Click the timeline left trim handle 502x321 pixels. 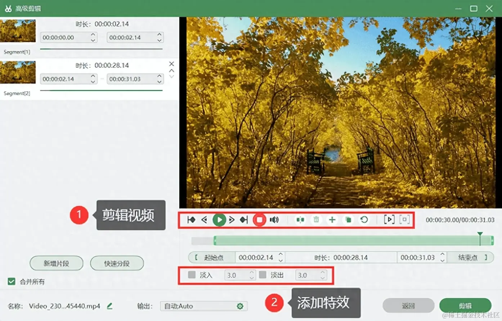click(x=215, y=240)
